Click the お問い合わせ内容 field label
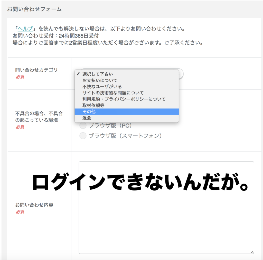The width and height of the screenshot is (263, 260). click(34, 205)
